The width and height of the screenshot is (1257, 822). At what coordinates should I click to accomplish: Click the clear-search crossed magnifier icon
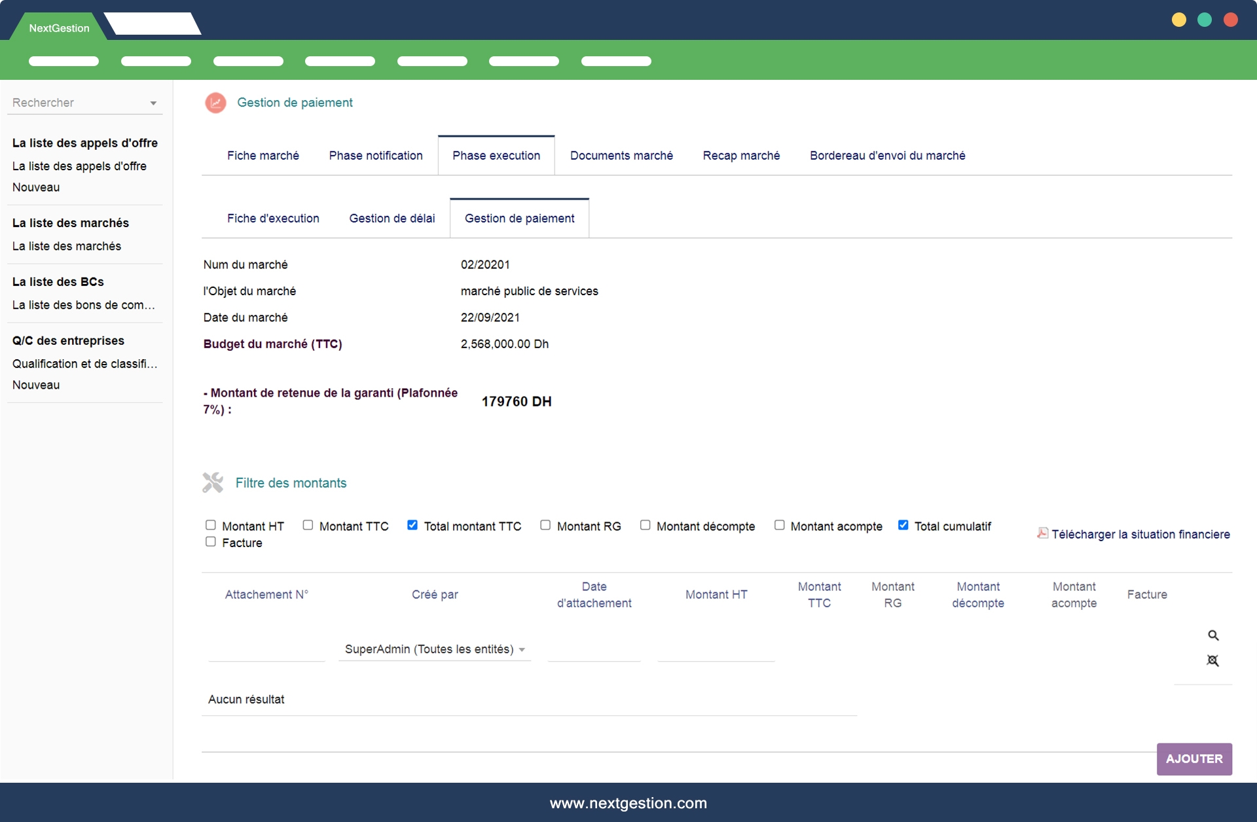[x=1212, y=661]
